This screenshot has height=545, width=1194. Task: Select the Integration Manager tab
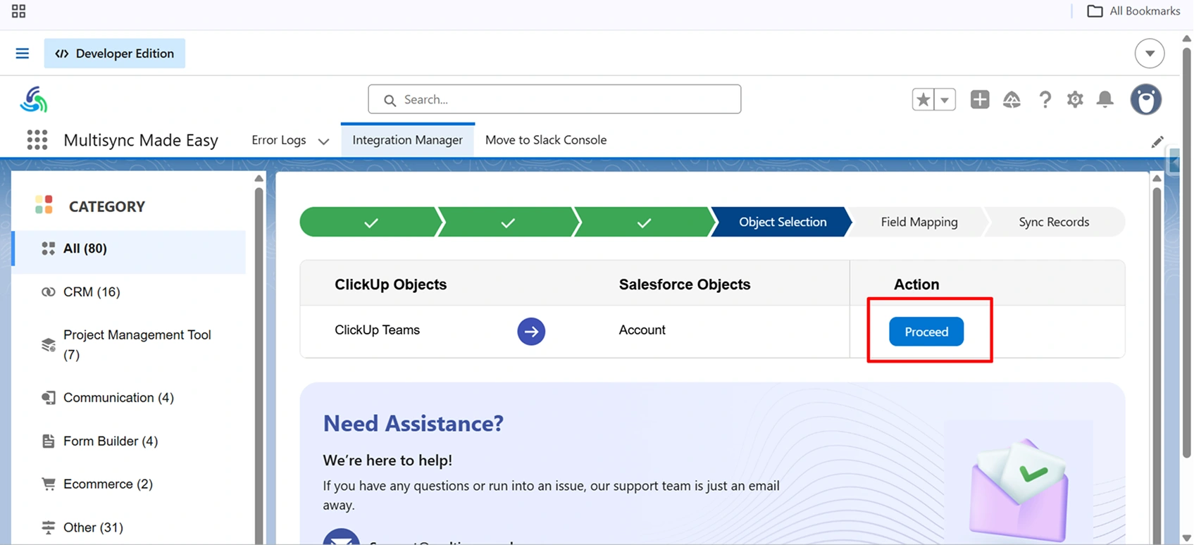408,140
